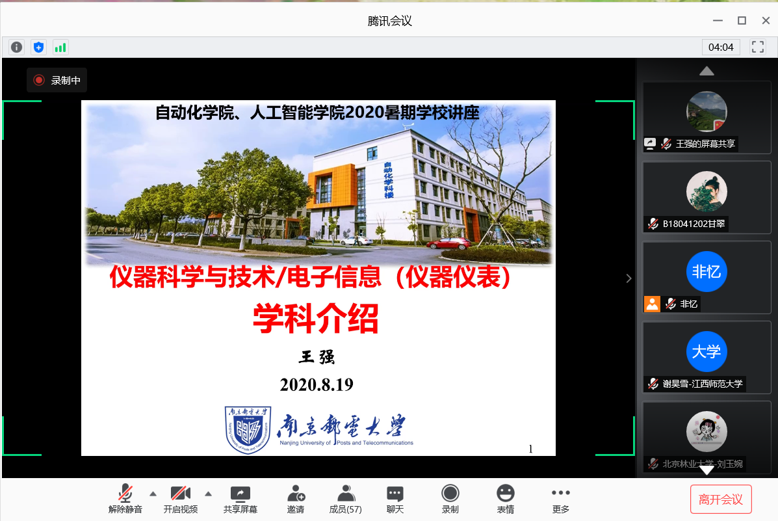Viewport: 778px width, 521px height.
Task: Open the 表情 emoji reactions
Action: (x=506, y=499)
